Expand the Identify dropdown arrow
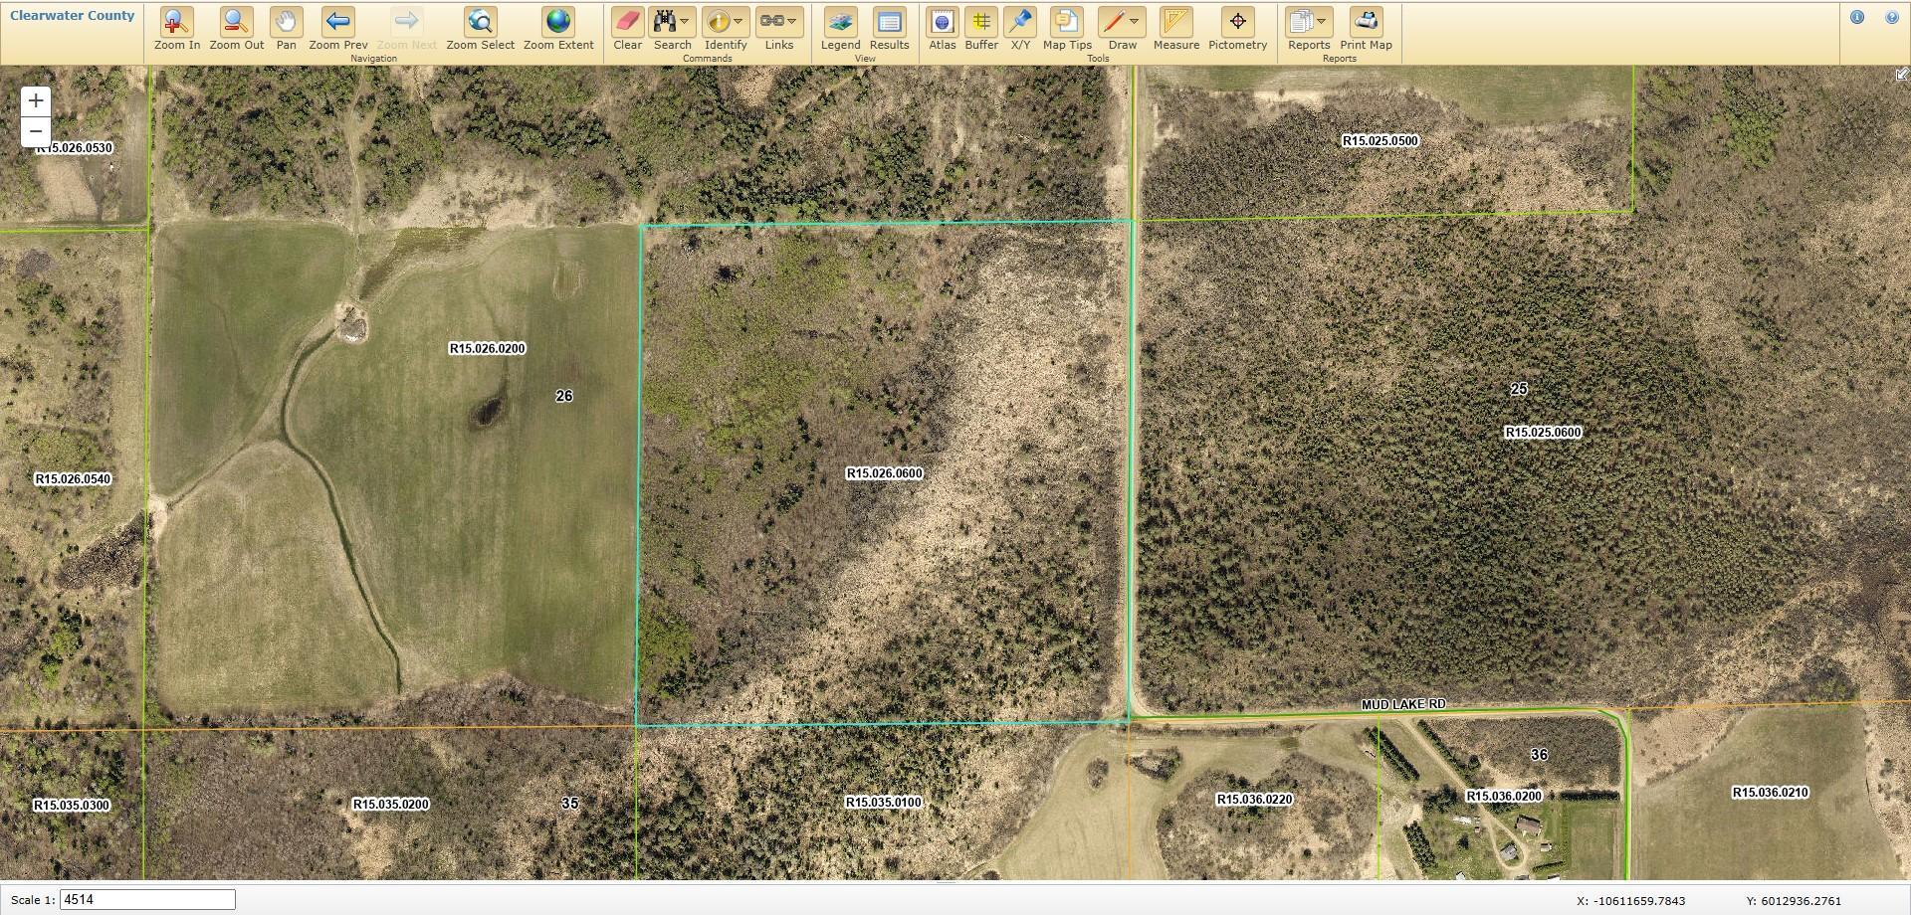Screen dimensions: 1911x915 [738, 21]
